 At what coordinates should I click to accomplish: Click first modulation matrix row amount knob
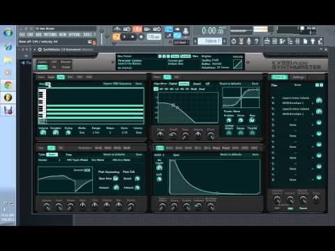coord(319,100)
